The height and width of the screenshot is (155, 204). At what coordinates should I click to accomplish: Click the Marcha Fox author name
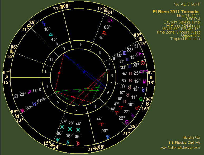click(192, 138)
